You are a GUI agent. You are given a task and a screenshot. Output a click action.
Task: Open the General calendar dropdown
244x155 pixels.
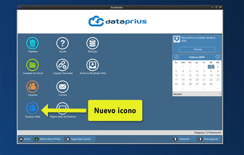(x=197, y=94)
